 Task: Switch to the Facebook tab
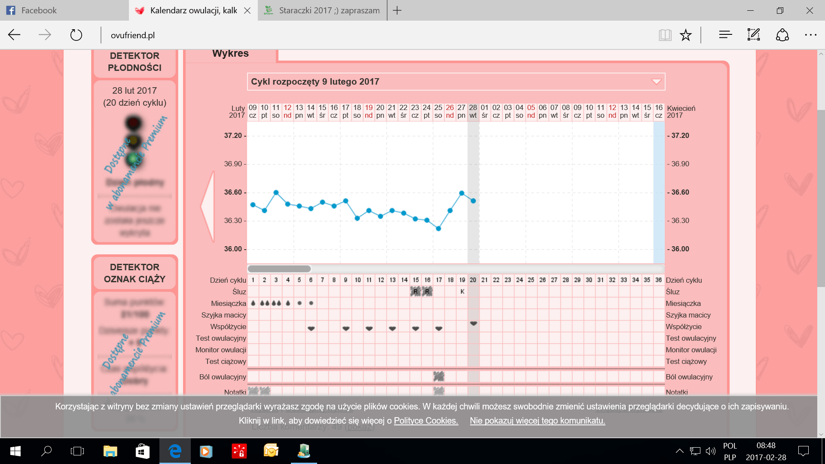(64, 10)
